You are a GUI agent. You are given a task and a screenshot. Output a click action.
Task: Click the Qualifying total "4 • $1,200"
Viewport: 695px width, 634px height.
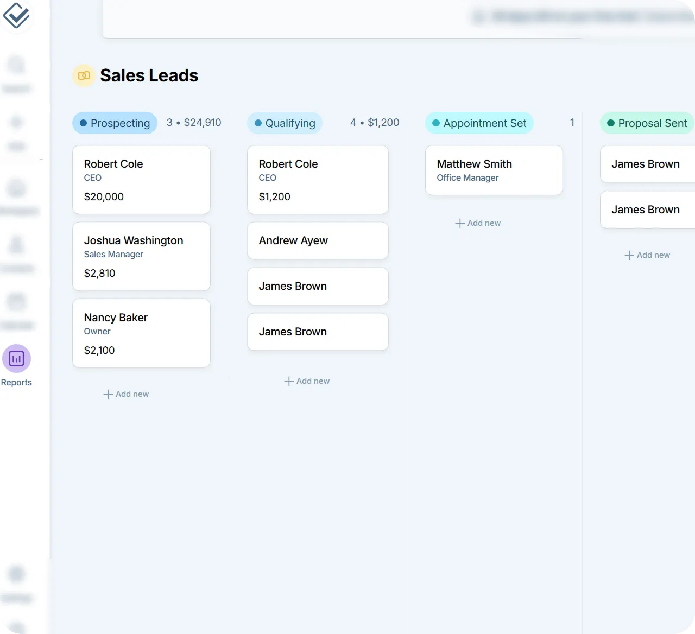pyautogui.click(x=375, y=123)
